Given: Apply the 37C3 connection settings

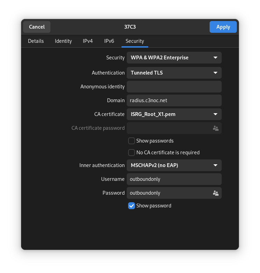Looking at the screenshot, I should coord(223,27).
